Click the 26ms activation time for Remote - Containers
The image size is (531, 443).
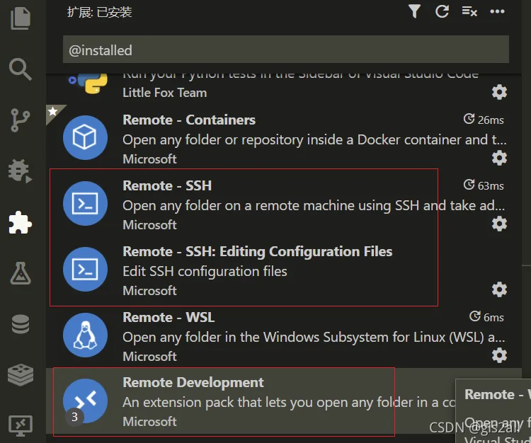tap(484, 120)
